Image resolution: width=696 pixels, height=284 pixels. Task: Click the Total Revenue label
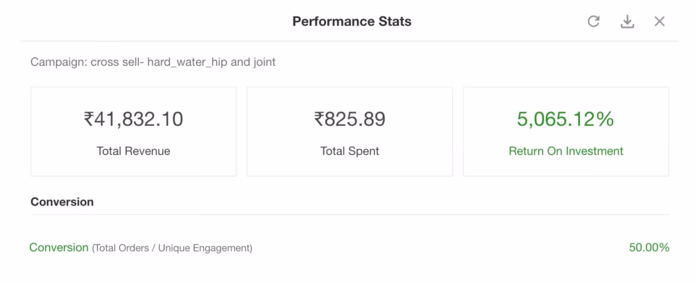[133, 151]
